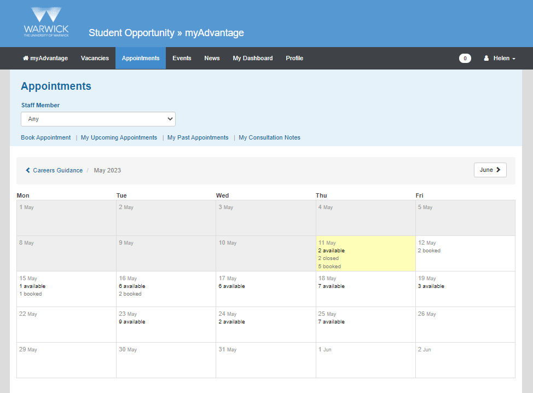Image resolution: width=533 pixels, height=393 pixels.
Task: Click the Book Appointment link
Action: pyautogui.click(x=46, y=137)
